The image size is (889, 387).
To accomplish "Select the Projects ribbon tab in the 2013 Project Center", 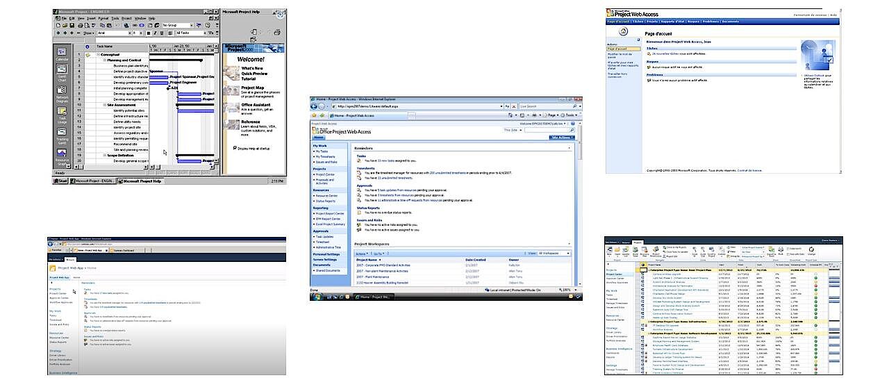I will 637,242.
